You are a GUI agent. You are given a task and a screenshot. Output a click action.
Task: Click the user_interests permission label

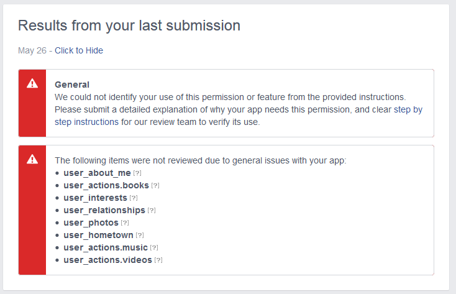coord(95,198)
